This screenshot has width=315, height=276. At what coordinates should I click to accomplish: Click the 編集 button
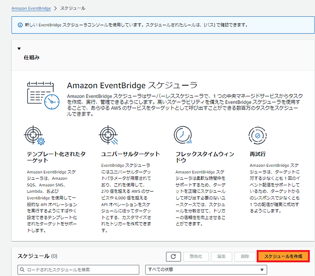pyautogui.click(x=221, y=257)
